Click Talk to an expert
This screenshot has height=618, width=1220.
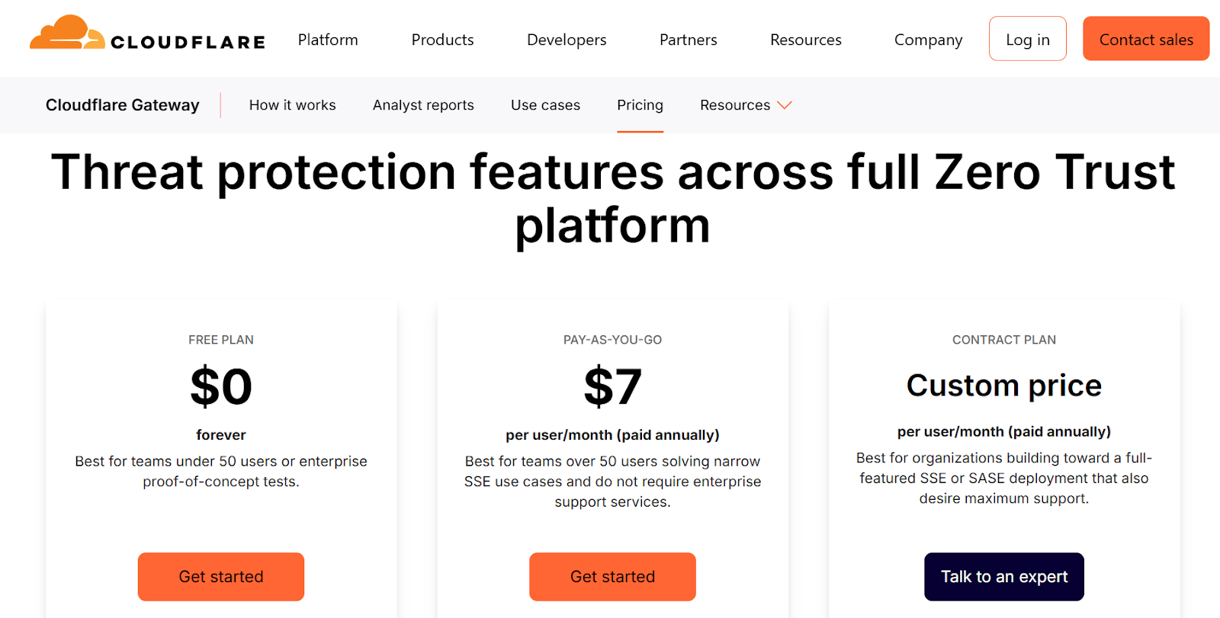pos(1003,577)
